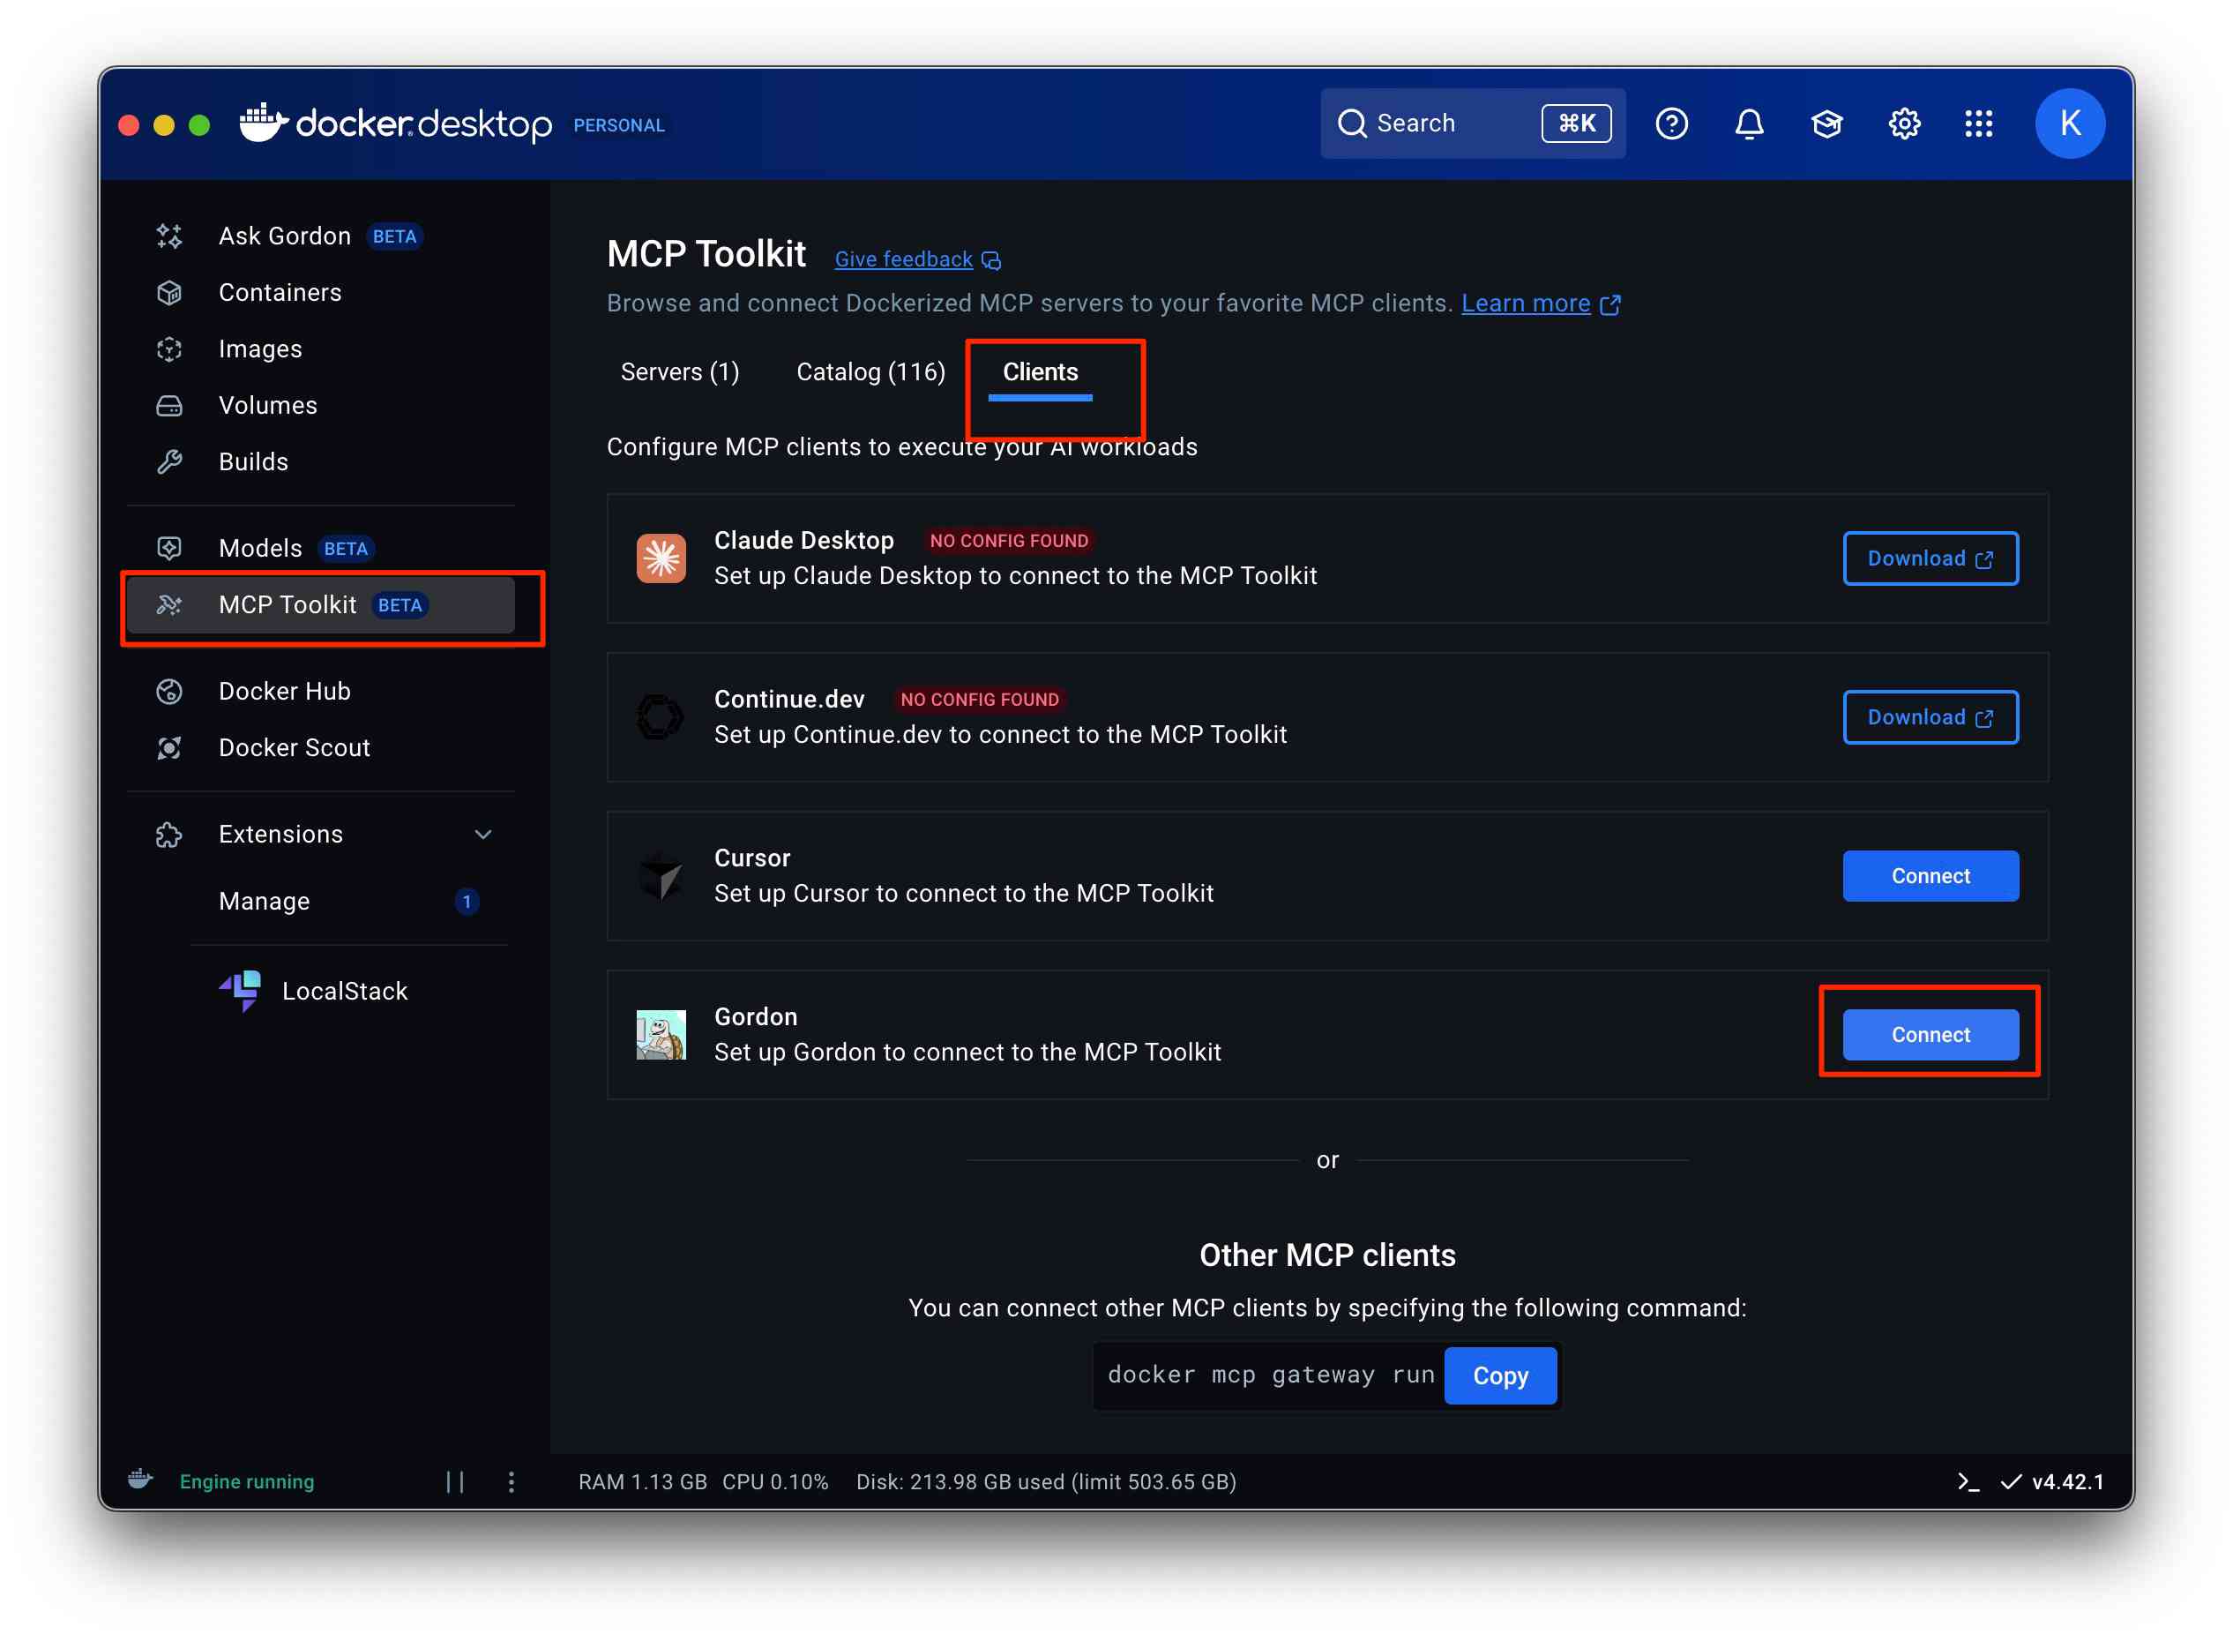The image size is (2233, 1641).
Task: Open Ask Gordon in the sidebar
Action: (x=284, y=236)
